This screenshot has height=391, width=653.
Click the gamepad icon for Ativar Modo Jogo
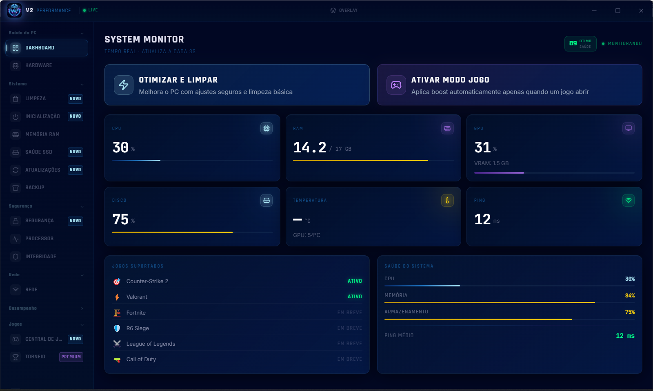point(396,85)
